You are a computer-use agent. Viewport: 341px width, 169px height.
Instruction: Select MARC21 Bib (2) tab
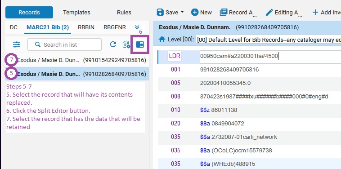click(x=48, y=27)
